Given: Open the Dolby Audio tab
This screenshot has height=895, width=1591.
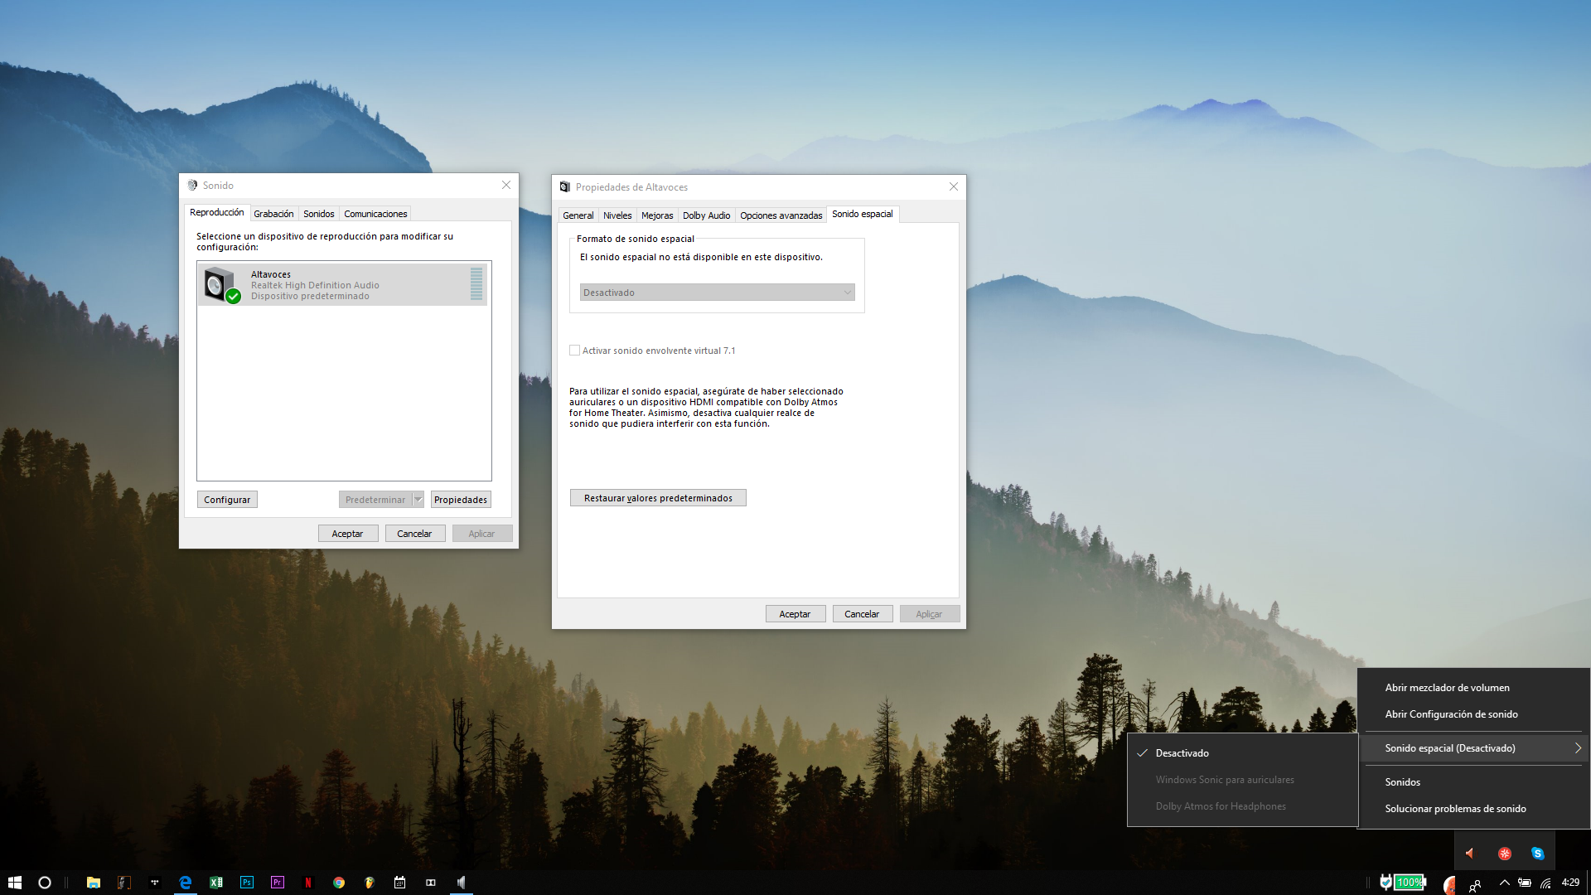Looking at the screenshot, I should click(706, 215).
